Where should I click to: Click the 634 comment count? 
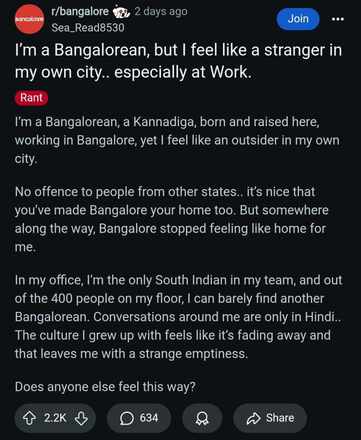pos(149,418)
